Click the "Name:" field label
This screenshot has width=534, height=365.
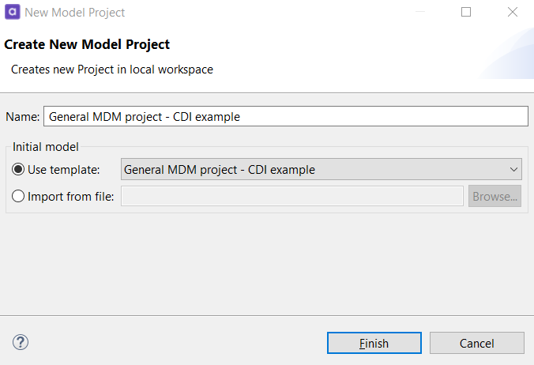pos(22,116)
